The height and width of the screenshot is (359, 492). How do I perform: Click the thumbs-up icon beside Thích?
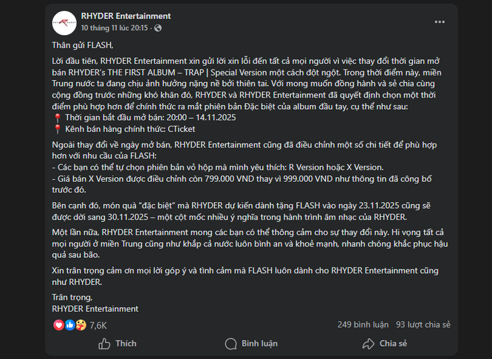tap(104, 344)
